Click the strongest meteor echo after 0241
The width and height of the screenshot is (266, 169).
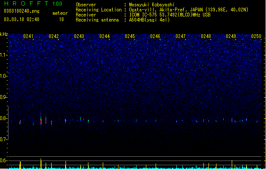(41, 120)
